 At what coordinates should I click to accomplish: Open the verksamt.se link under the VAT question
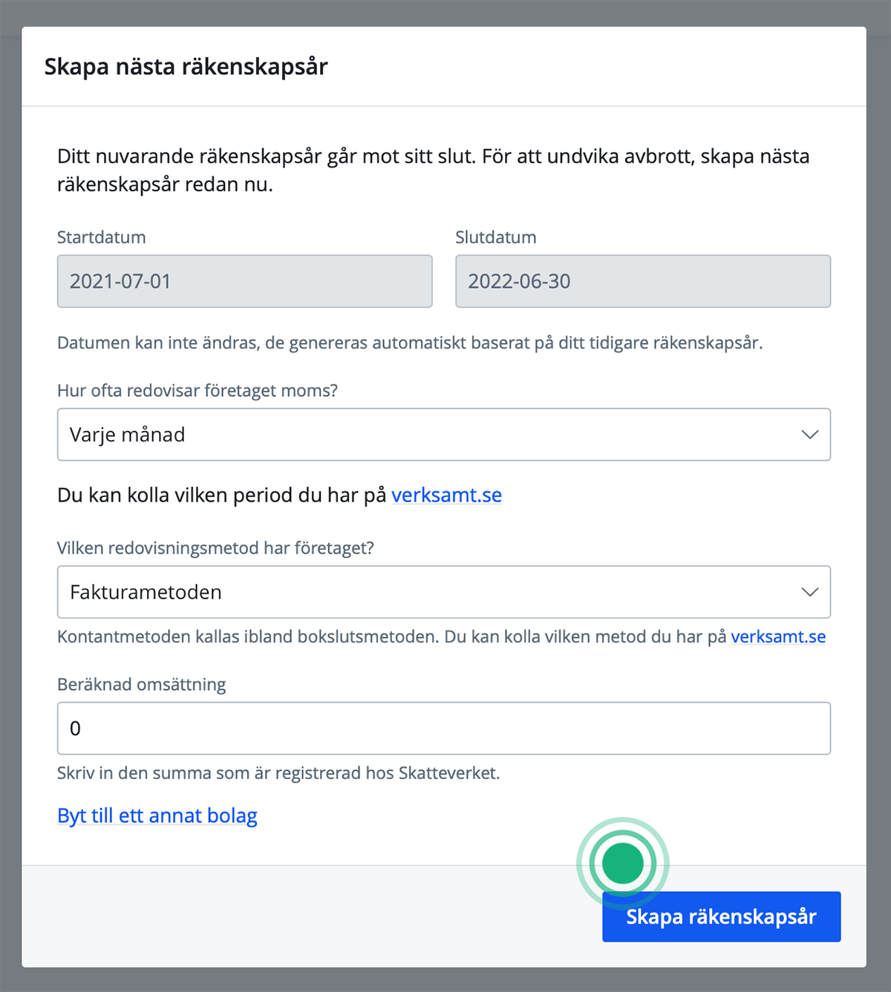[447, 495]
